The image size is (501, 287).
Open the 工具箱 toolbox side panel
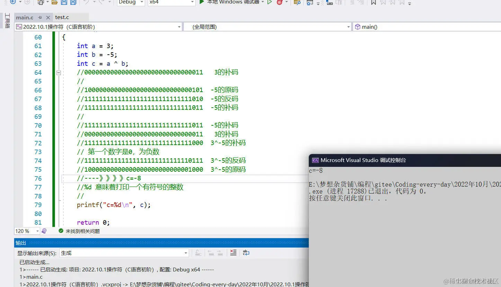(7, 21)
